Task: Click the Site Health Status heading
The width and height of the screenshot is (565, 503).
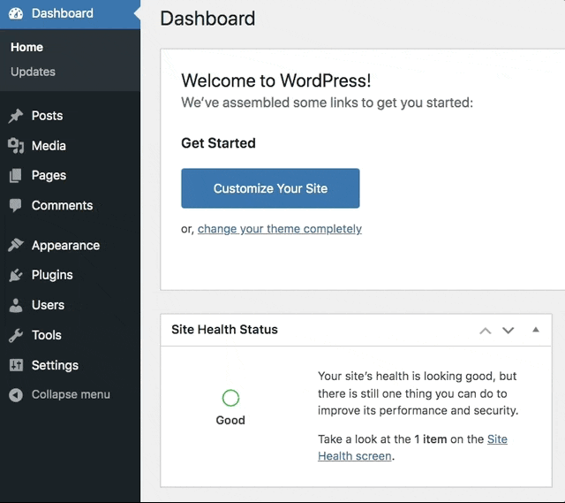Action: coord(224,330)
